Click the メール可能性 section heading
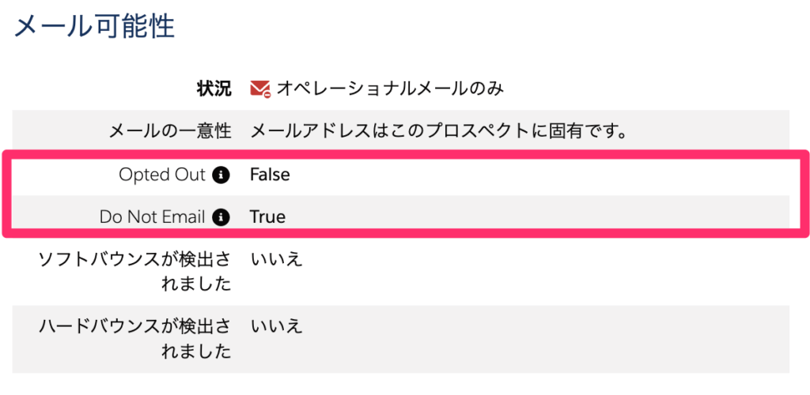The width and height of the screenshot is (810, 395). click(94, 27)
